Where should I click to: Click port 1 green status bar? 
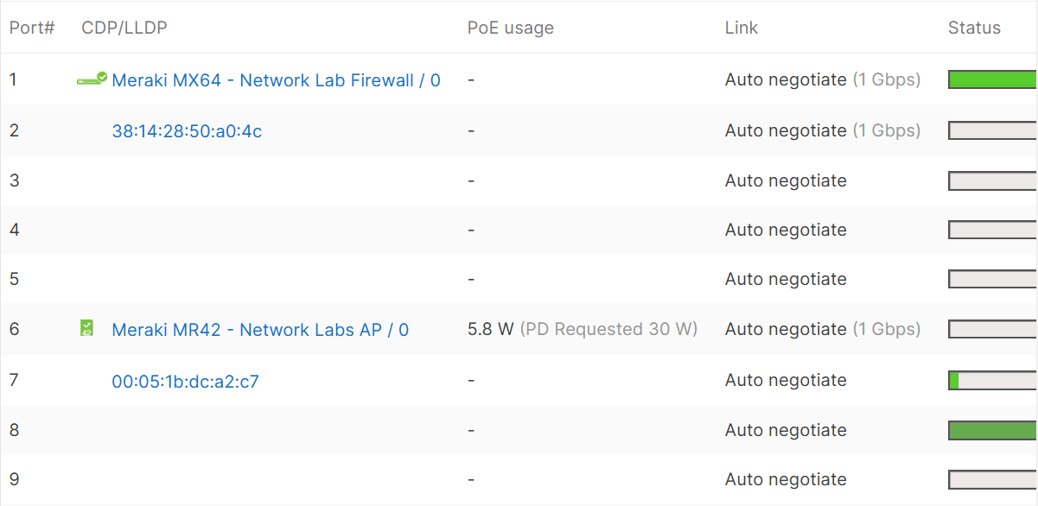click(993, 79)
